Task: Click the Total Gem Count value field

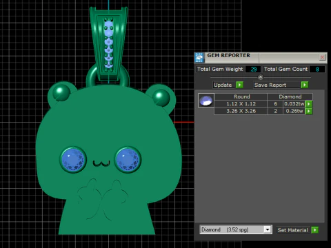Action: click(x=317, y=69)
